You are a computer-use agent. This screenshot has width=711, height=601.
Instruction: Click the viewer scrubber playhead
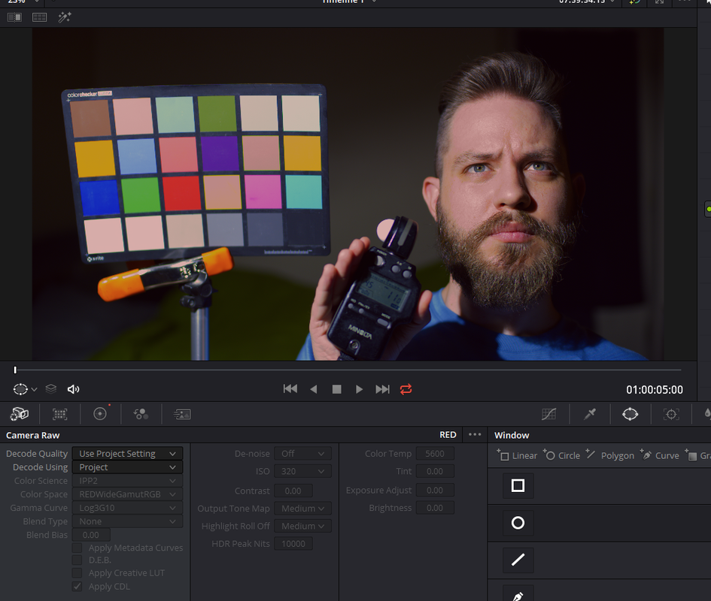(x=15, y=370)
